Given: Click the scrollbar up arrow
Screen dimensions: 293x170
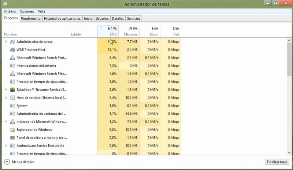Looking at the screenshot, I should point(289,40).
